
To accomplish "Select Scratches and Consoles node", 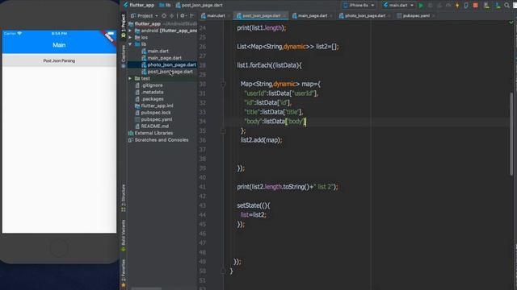I will click(162, 139).
